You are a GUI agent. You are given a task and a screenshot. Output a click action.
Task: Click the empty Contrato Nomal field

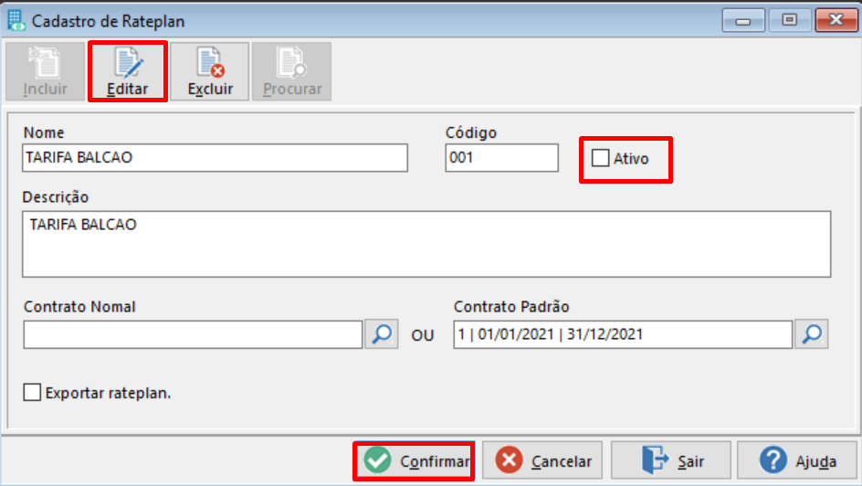point(193,334)
